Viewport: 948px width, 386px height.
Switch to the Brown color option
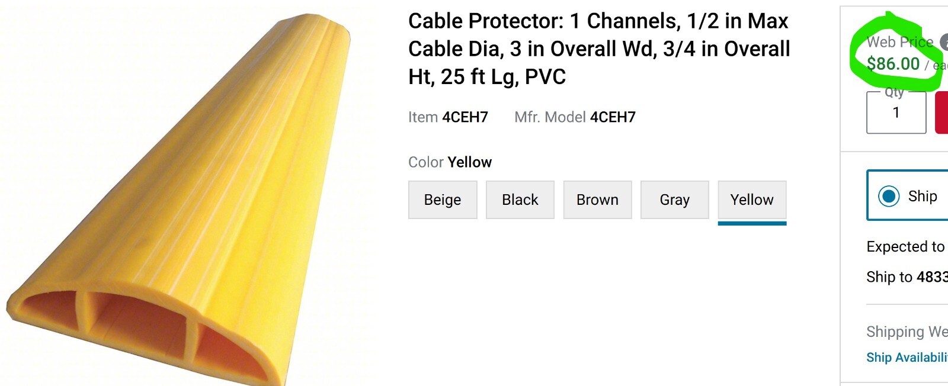pyautogui.click(x=597, y=200)
